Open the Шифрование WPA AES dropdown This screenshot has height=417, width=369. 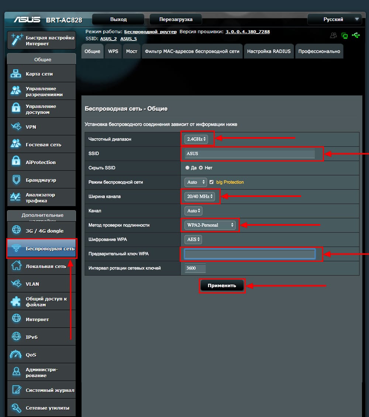coord(193,239)
